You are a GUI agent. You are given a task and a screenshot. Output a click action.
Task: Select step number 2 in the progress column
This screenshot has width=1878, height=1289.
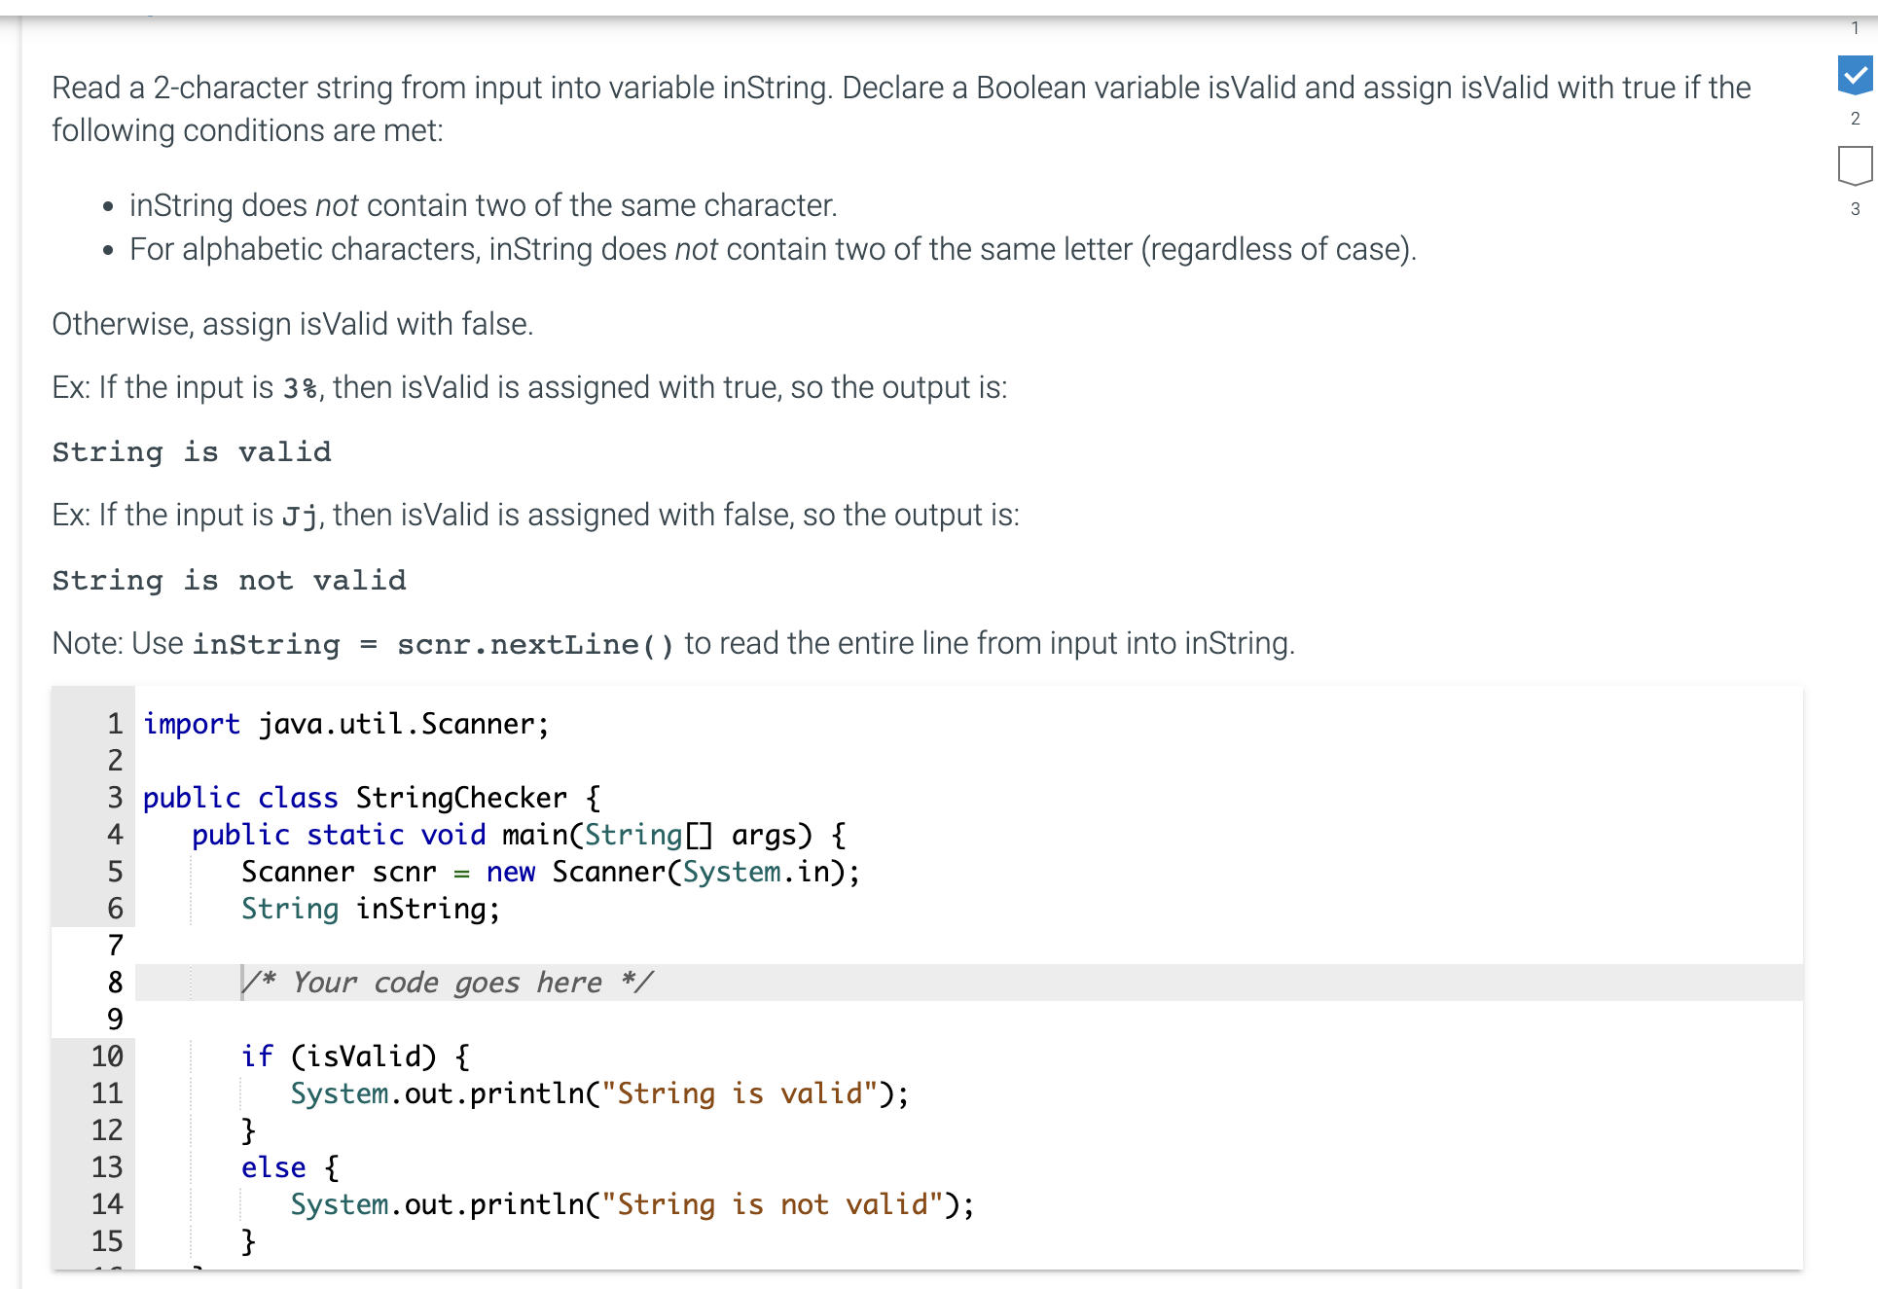[1854, 119]
